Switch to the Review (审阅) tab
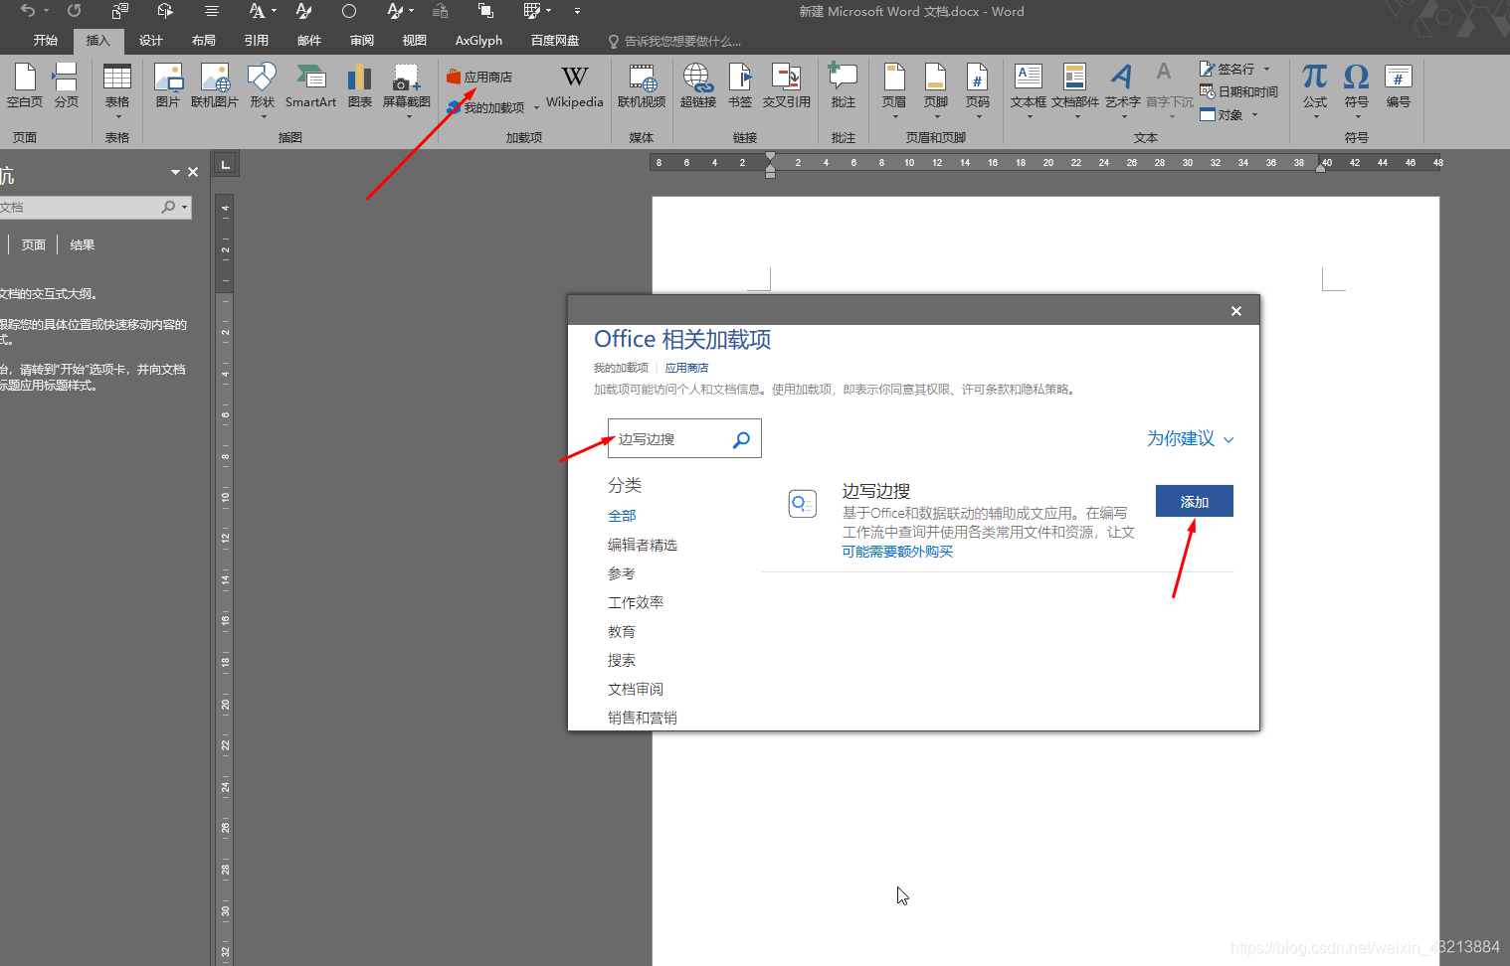Viewport: 1510px width, 966px height. point(362,41)
